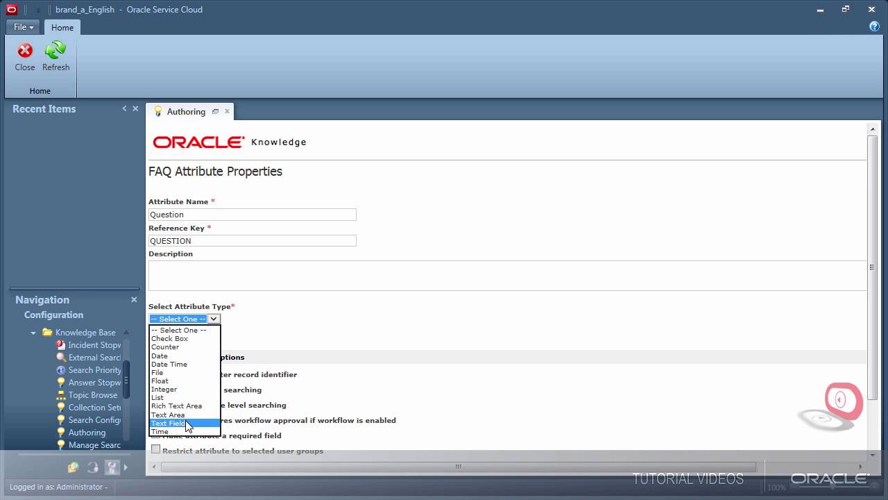Open the help question mark icon
The height and width of the screenshot is (500, 888).
[x=874, y=26]
